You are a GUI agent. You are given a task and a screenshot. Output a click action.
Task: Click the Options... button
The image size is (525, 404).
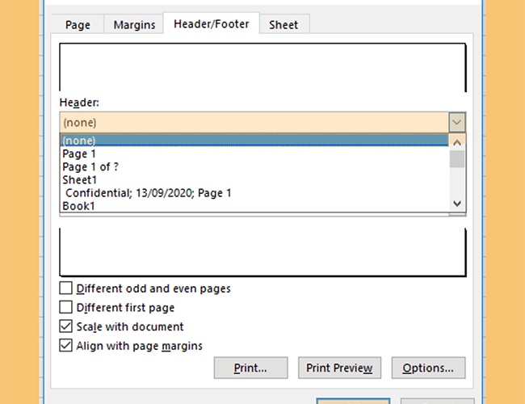tap(429, 368)
